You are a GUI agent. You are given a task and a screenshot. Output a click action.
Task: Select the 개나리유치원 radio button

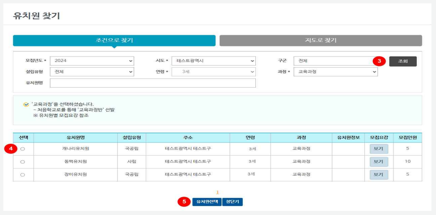click(23, 149)
